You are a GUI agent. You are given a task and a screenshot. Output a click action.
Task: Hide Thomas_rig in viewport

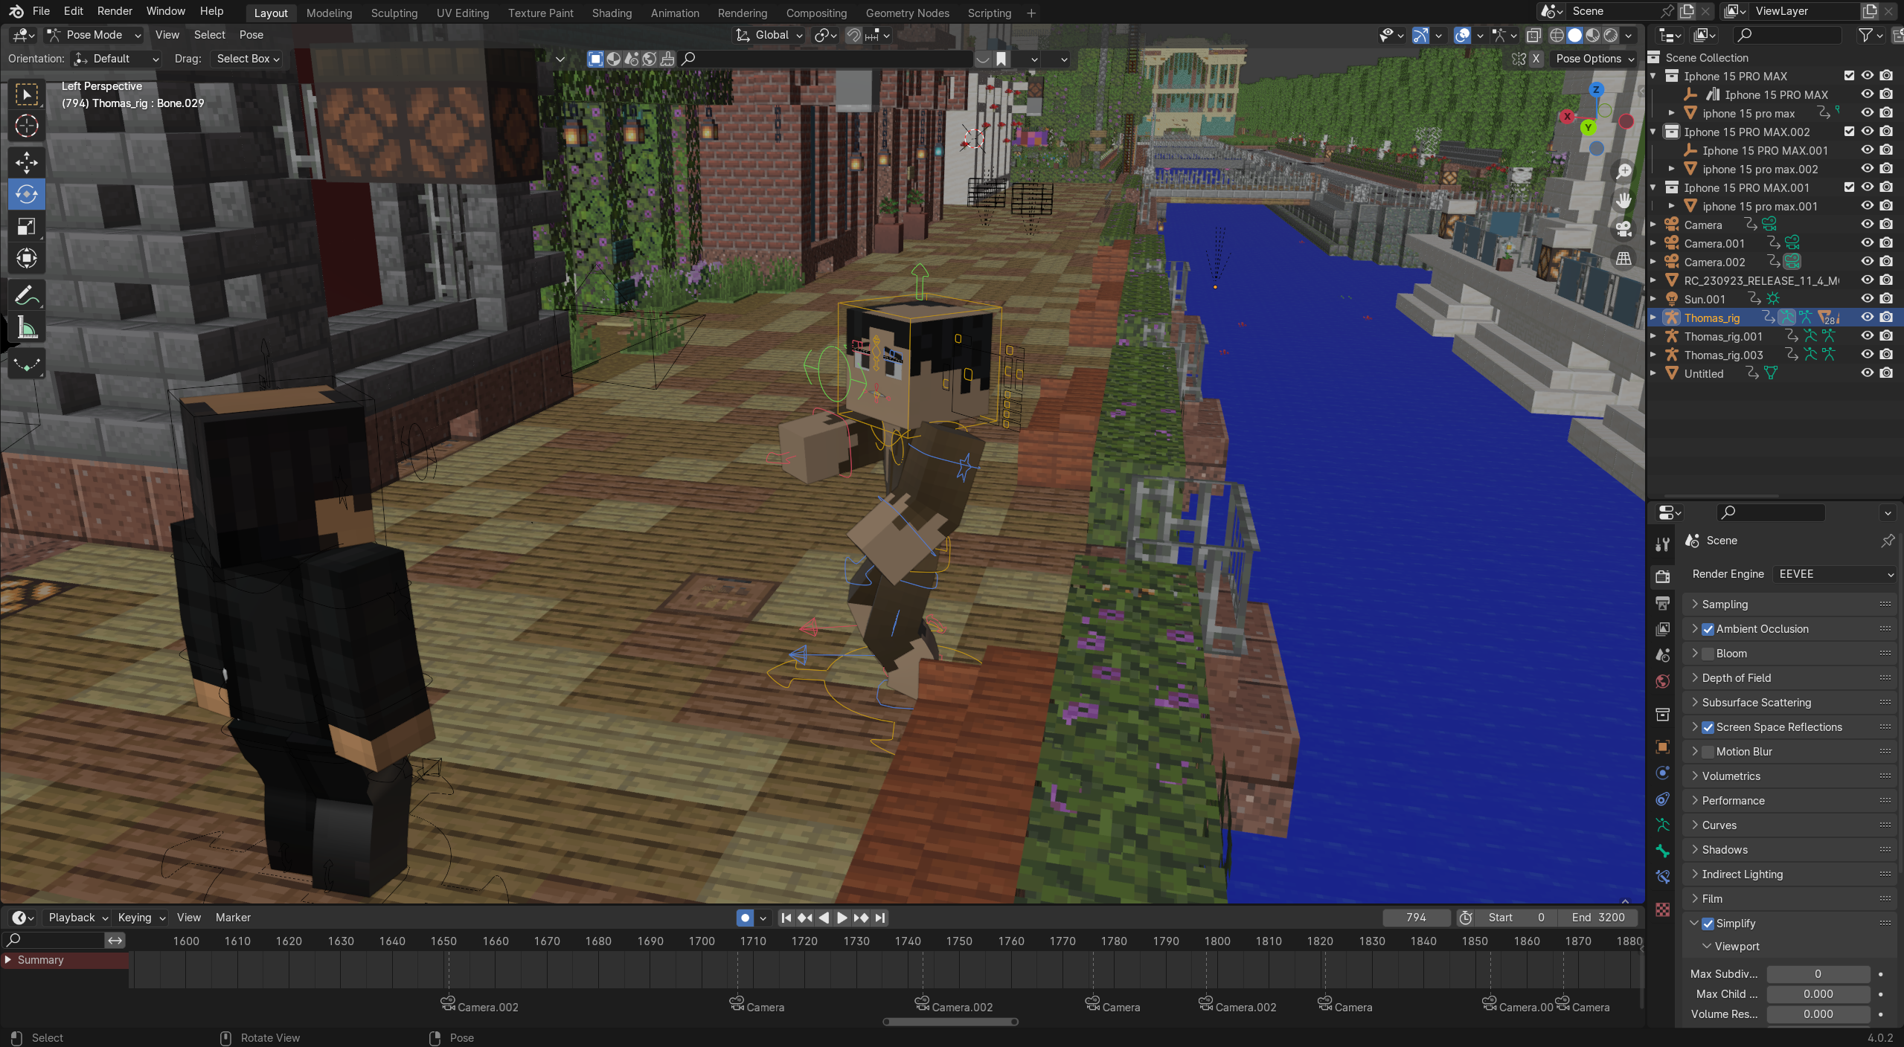(1868, 318)
